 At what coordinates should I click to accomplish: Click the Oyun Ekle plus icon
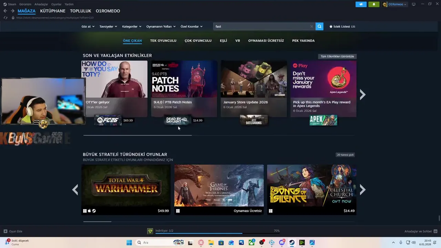coord(5,231)
